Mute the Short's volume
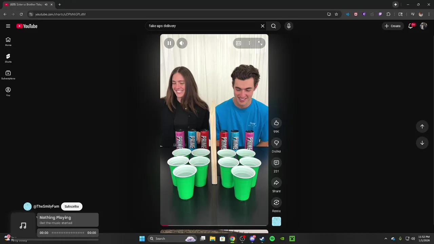This screenshot has width=434, height=244. tap(182, 43)
